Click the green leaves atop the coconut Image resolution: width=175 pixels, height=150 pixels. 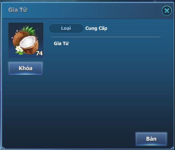29,30
